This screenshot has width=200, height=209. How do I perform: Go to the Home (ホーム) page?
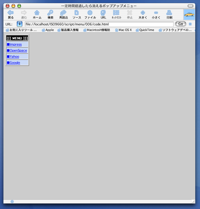[x=37, y=13]
